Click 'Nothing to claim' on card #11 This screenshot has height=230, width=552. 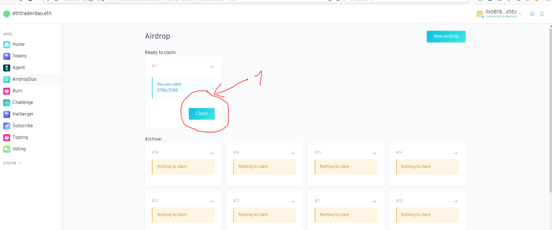coord(346,215)
